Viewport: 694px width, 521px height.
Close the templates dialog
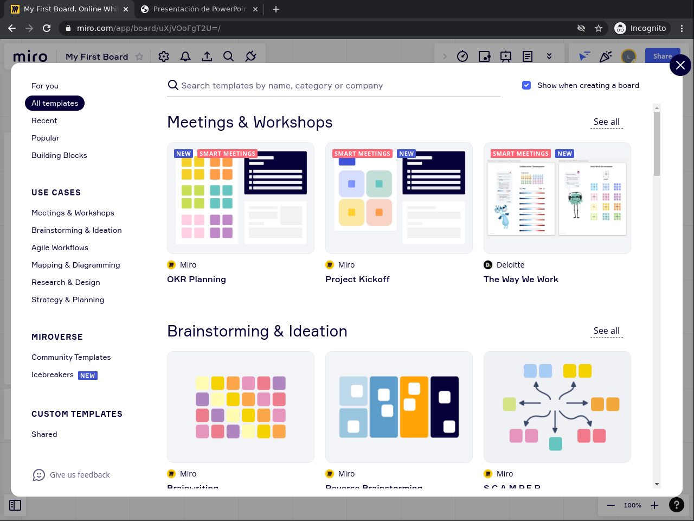click(680, 66)
